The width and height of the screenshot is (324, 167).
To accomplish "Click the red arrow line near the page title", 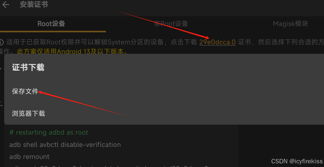I will [163, 25].
